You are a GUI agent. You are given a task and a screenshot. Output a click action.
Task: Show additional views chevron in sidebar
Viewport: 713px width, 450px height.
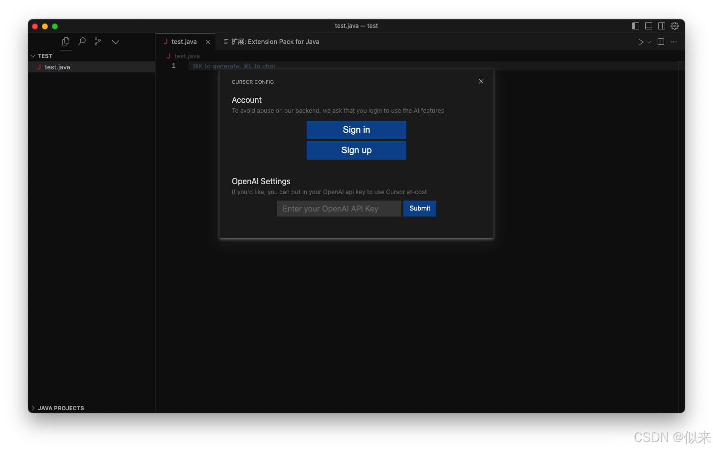click(116, 42)
